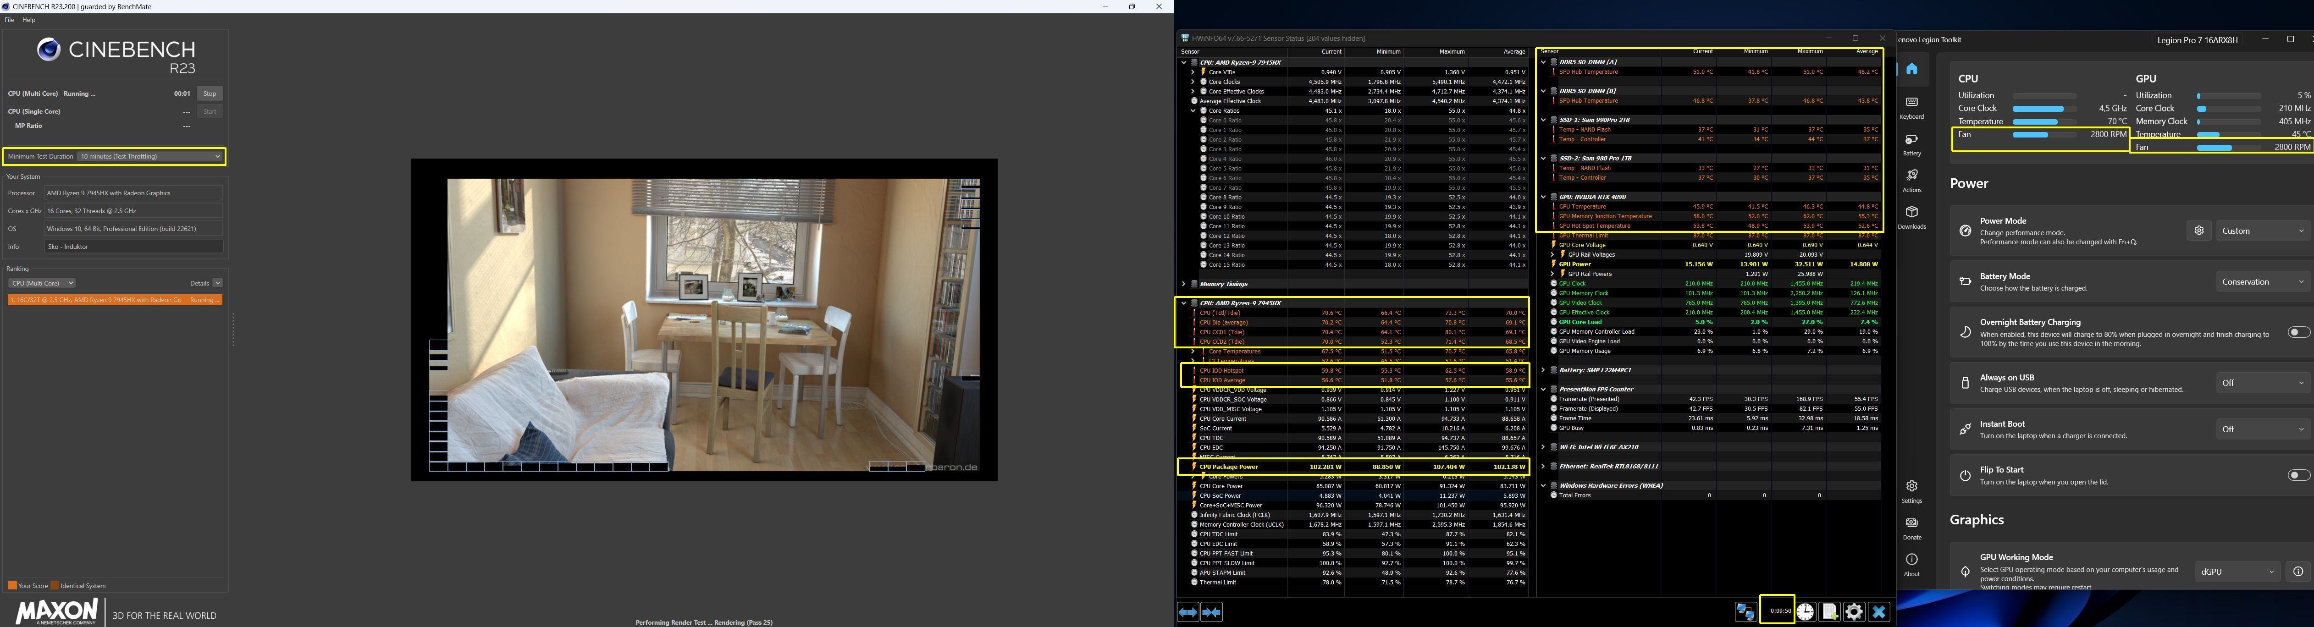Click the rendered room image in Cinebench

tap(704, 320)
